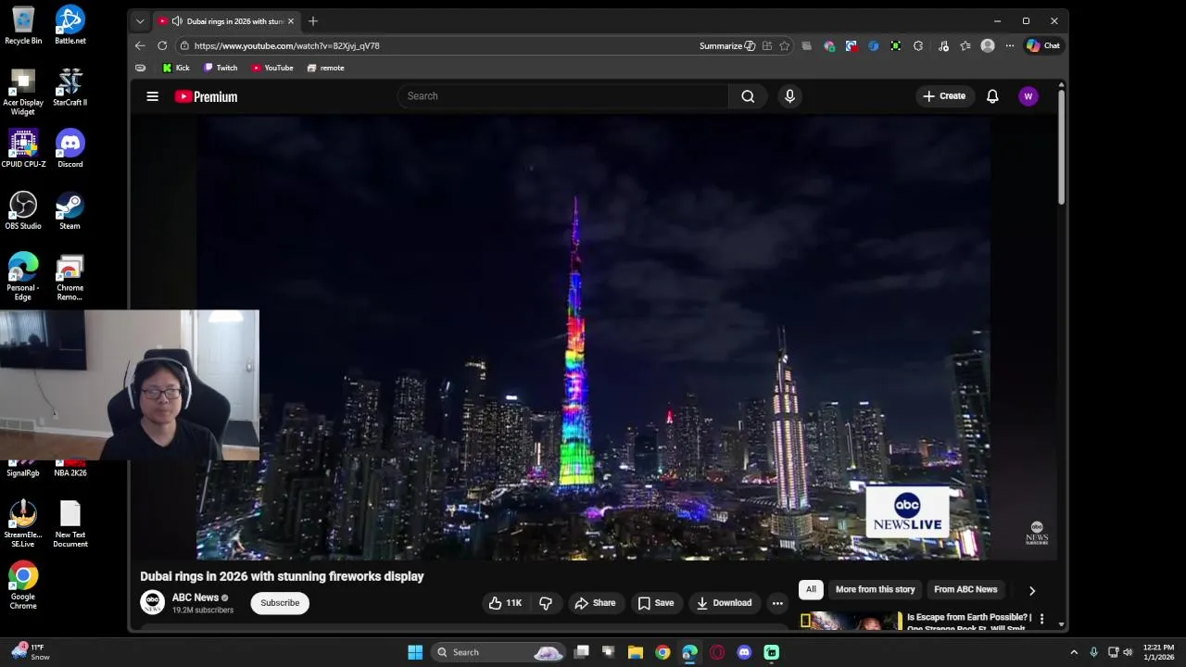Click the Create button
Image resolution: width=1186 pixels, height=667 pixels.
pos(944,96)
